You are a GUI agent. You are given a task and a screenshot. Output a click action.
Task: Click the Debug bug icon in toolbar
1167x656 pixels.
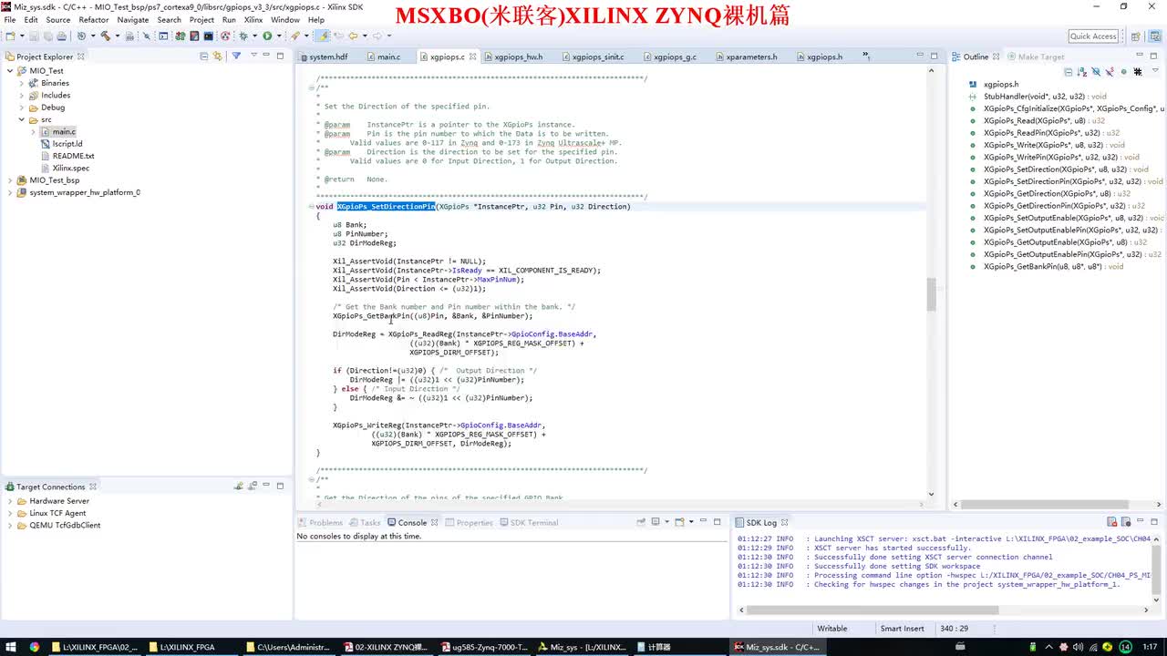[243, 36]
